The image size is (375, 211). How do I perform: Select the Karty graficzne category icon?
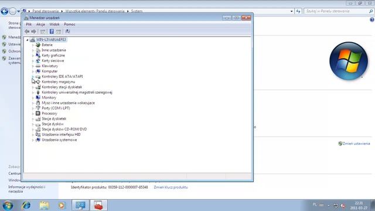pos(38,55)
